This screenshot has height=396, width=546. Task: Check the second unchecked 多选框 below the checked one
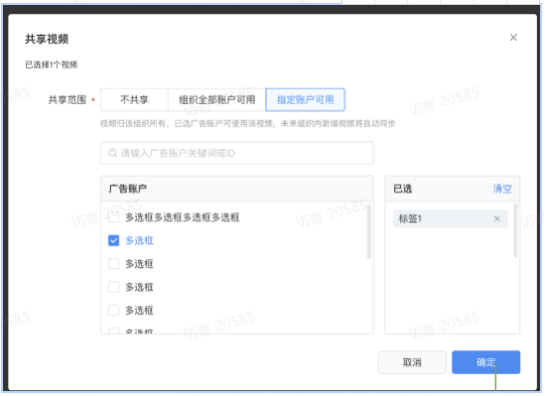(x=114, y=287)
